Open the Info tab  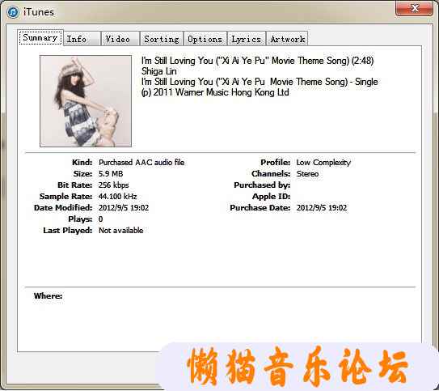pyautogui.click(x=82, y=39)
